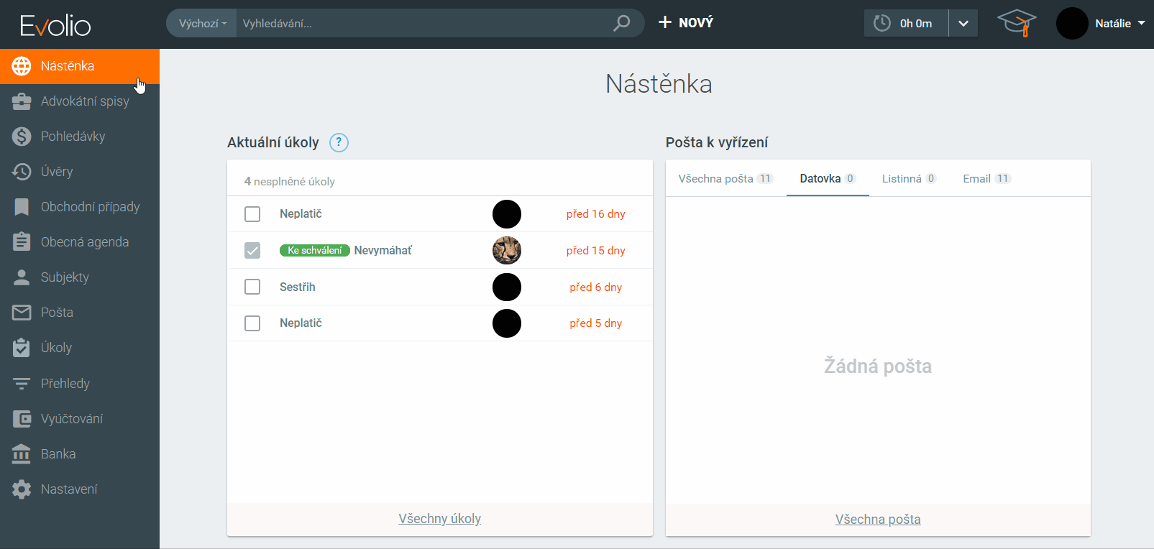Focus the Vyhledávání search field
Screen dimensions: 1154x549
[x=424, y=23]
